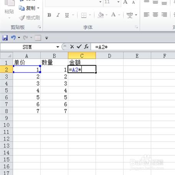Screen dimensions: 175x175
Task: Open the font size dropdown
Action: pyautogui.click(x=118, y=2)
